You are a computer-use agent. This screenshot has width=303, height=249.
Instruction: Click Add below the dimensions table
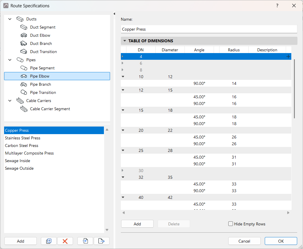(137, 224)
